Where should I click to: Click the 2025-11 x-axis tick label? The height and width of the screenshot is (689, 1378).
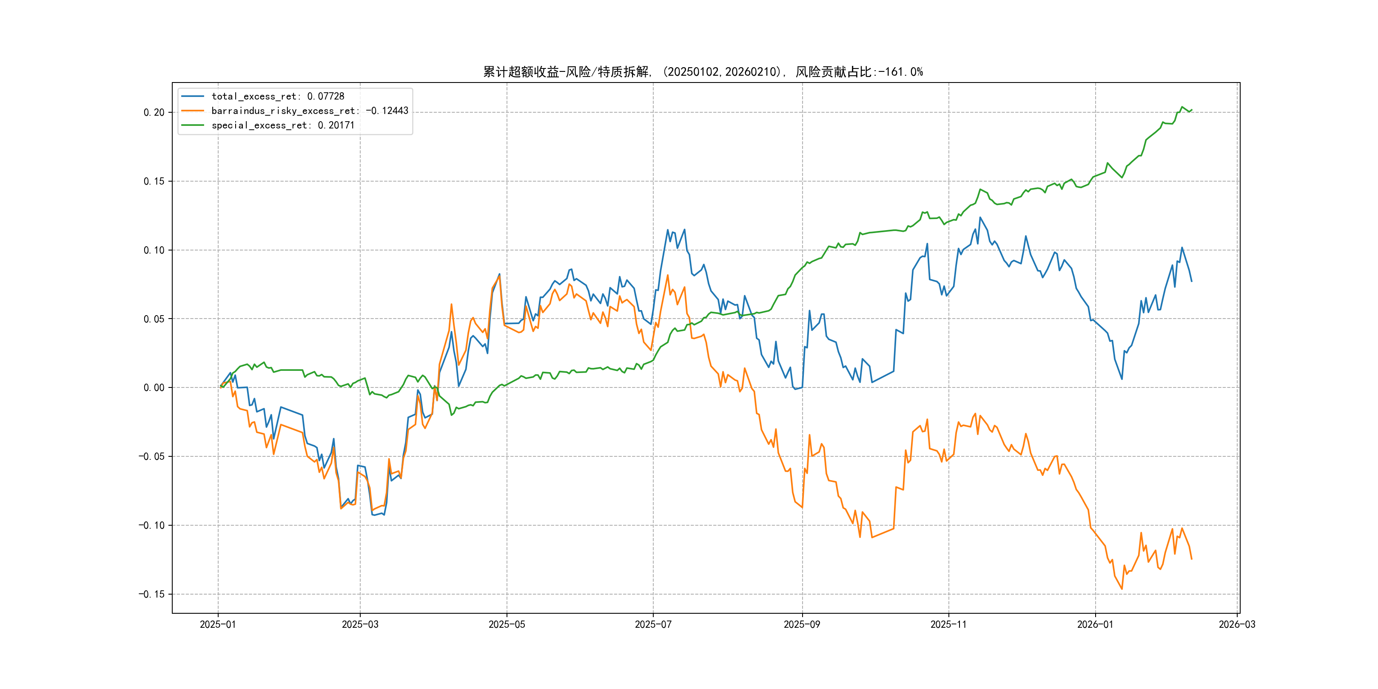[948, 624]
